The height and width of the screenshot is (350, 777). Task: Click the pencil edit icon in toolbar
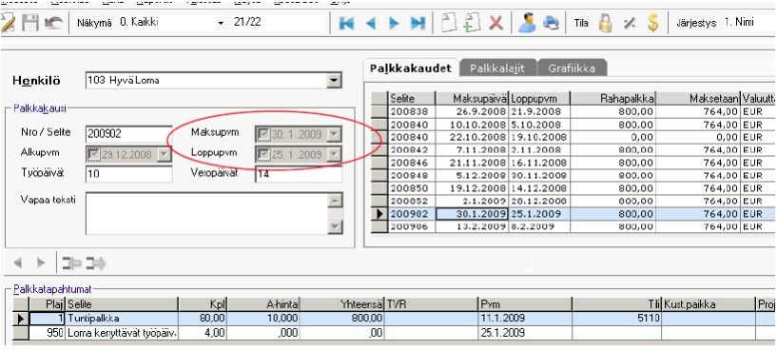click(8, 23)
